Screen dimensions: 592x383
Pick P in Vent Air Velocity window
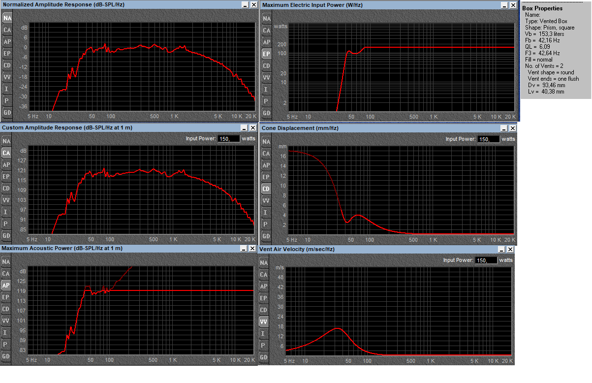[x=264, y=346]
